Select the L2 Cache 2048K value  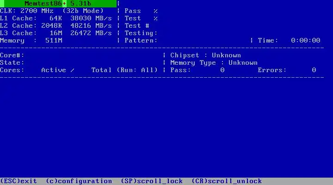point(52,26)
